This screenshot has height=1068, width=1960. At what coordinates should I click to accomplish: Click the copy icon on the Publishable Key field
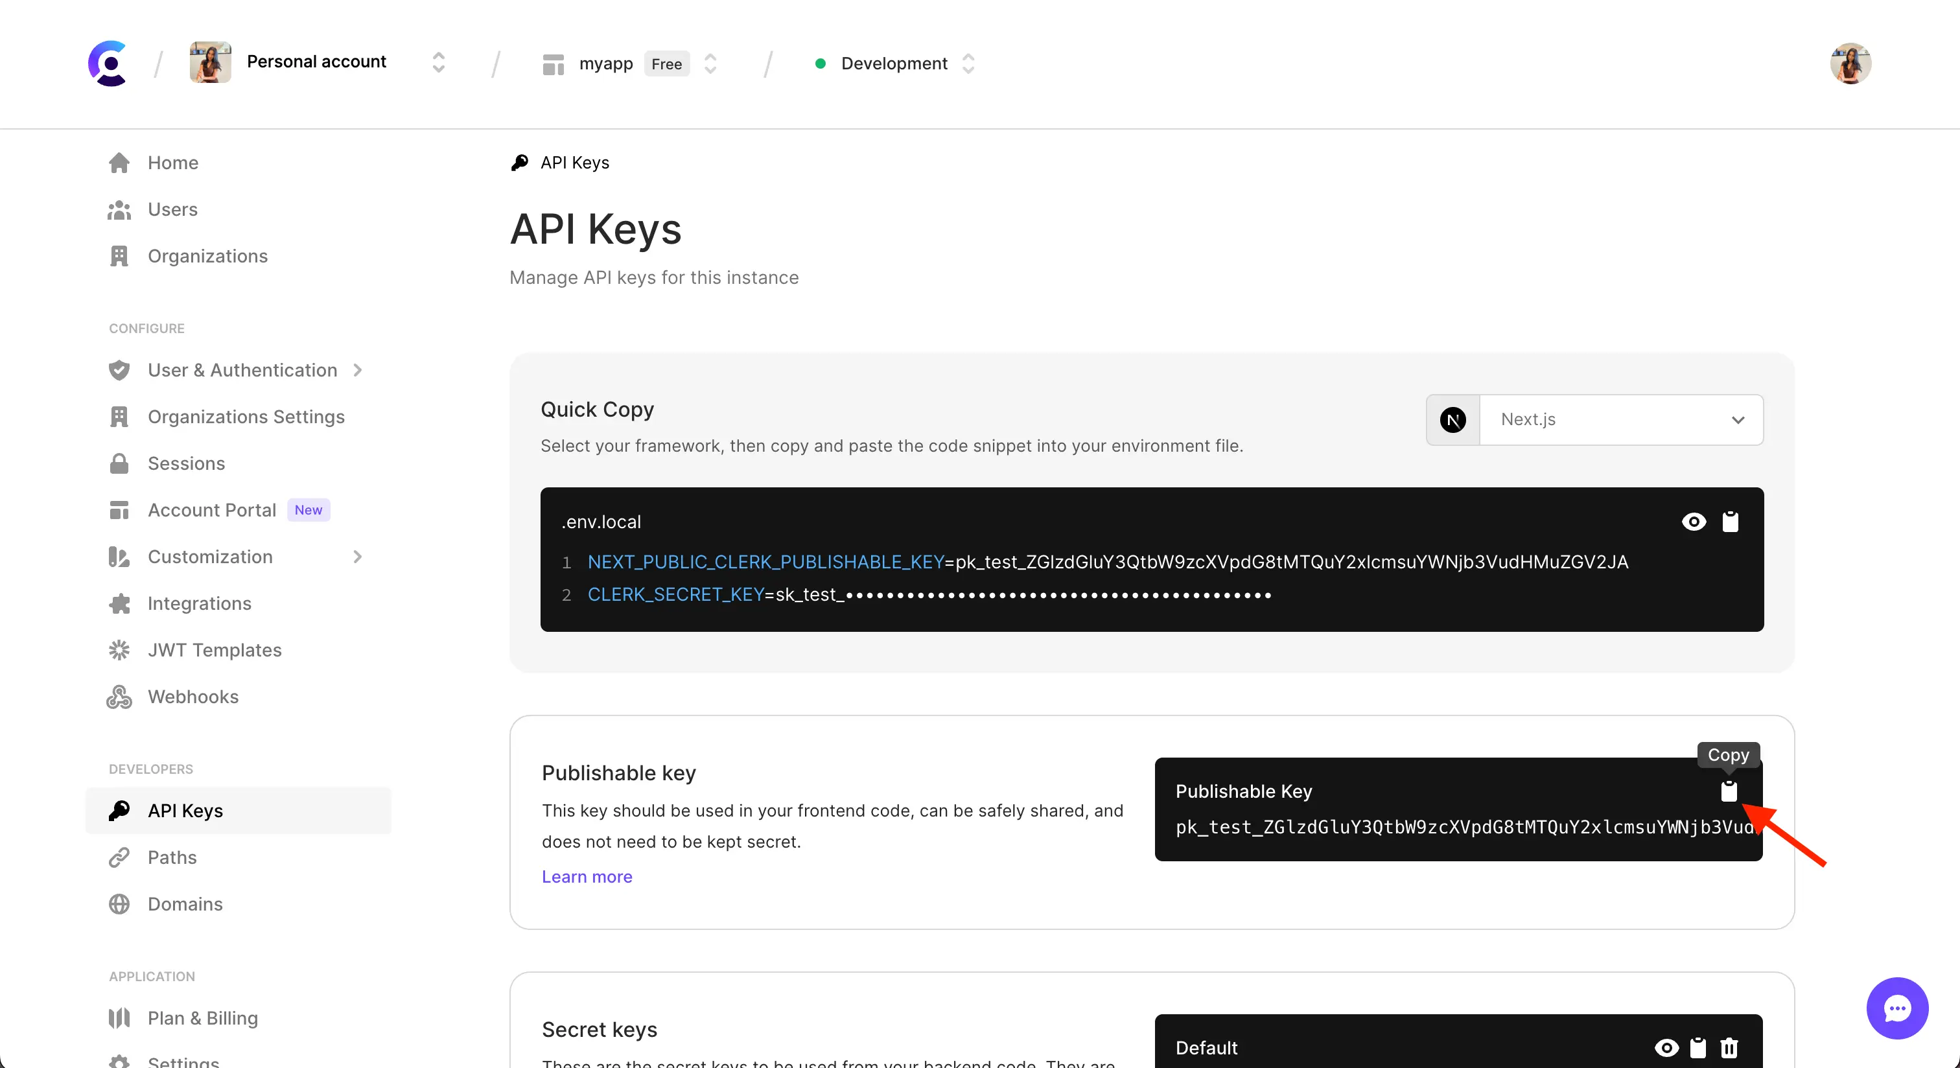pyautogui.click(x=1729, y=793)
